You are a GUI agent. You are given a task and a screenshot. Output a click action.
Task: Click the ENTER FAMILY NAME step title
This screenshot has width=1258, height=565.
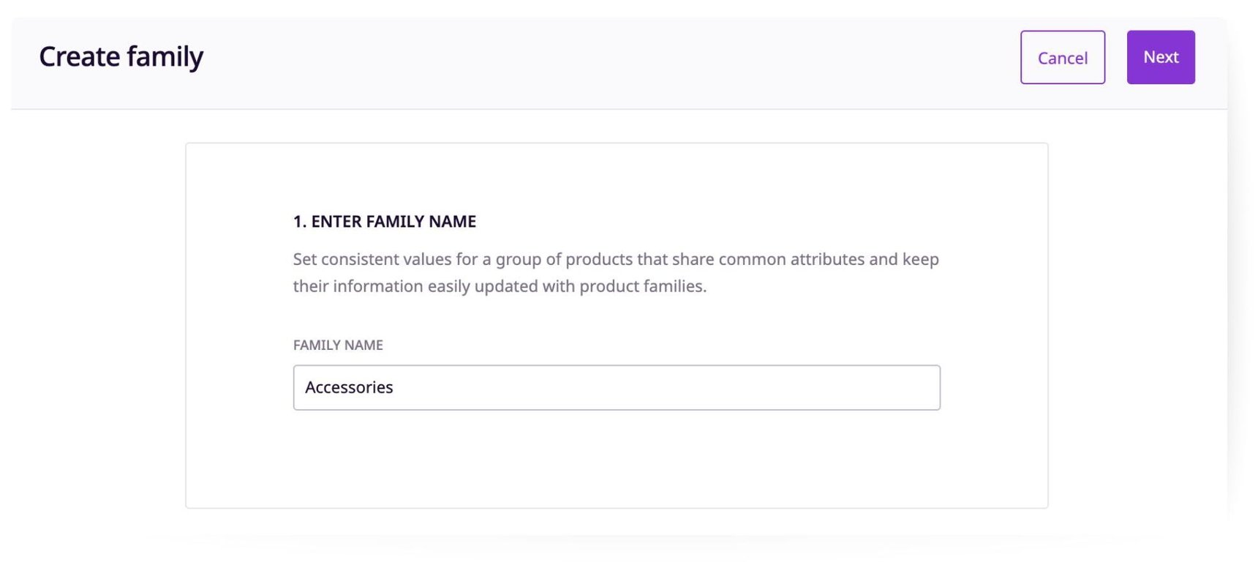point(383,221)
